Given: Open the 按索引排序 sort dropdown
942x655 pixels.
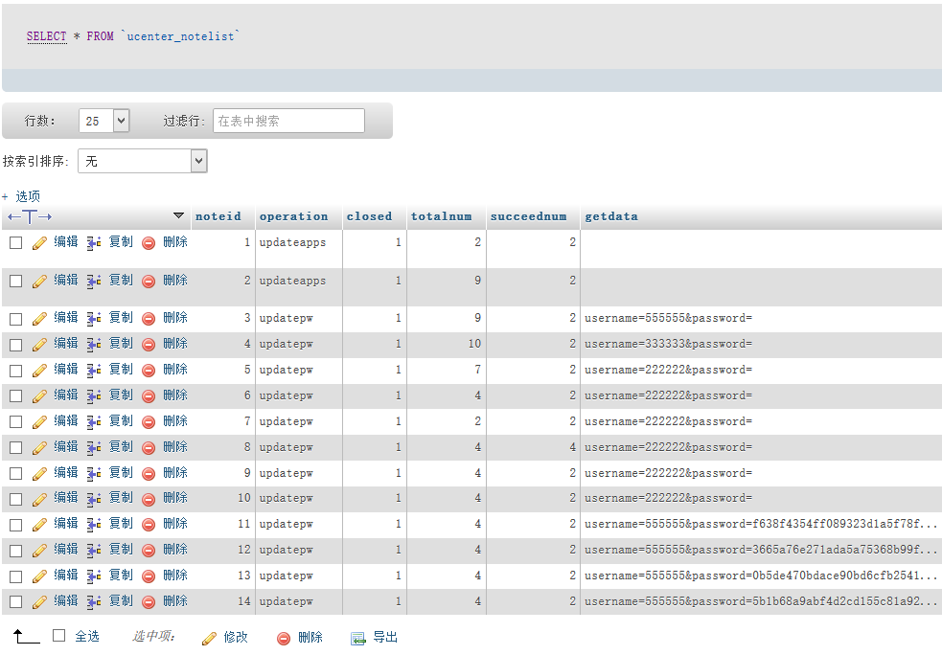Looking at the screenshot, I should click(x=143, y=162).
